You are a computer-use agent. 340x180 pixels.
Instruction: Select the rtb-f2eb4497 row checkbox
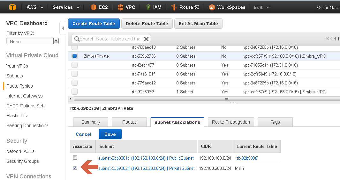tap(75, 65)
